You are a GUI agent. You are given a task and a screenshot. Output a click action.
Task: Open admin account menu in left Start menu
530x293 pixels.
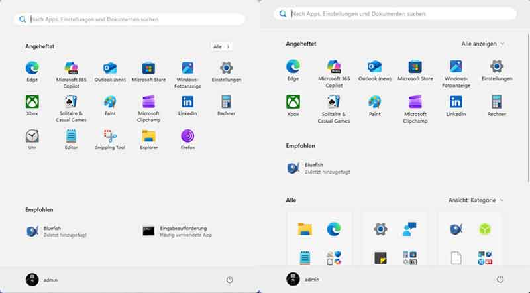(x=42, y=280)
